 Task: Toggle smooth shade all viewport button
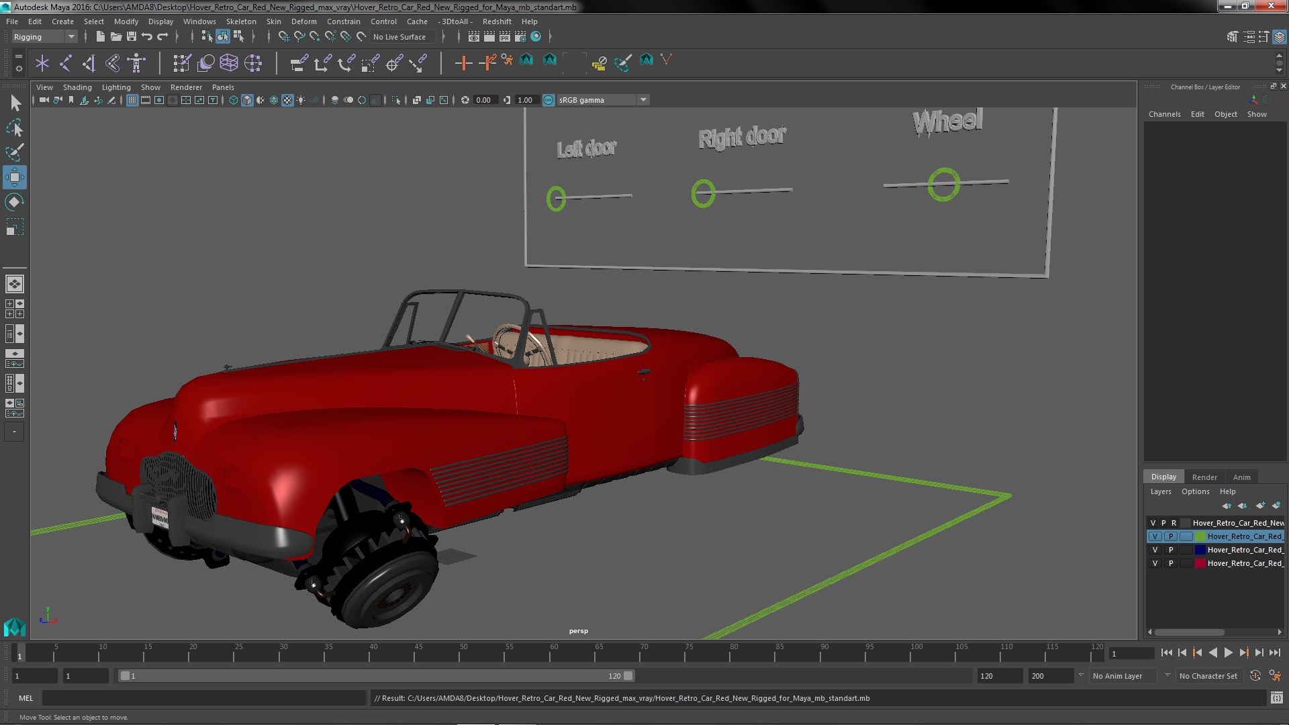click(247, 100)
